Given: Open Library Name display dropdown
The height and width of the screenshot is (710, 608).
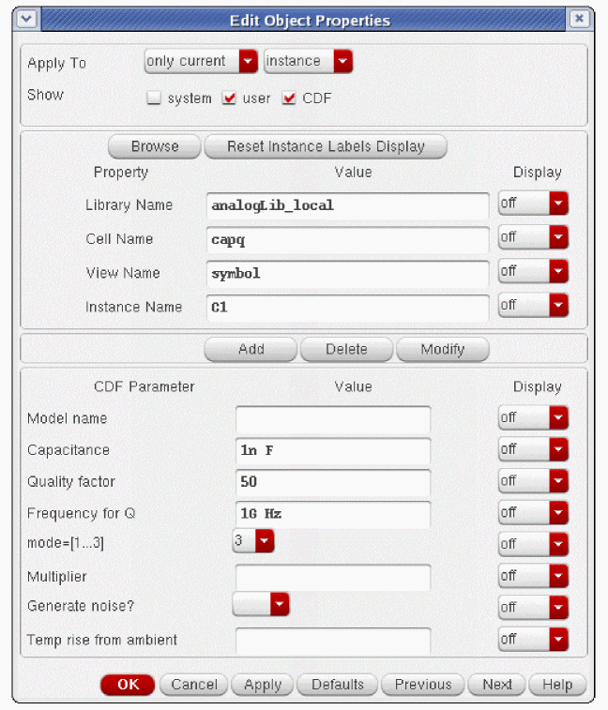Looking at the screenshot, I should pos(533,204).
